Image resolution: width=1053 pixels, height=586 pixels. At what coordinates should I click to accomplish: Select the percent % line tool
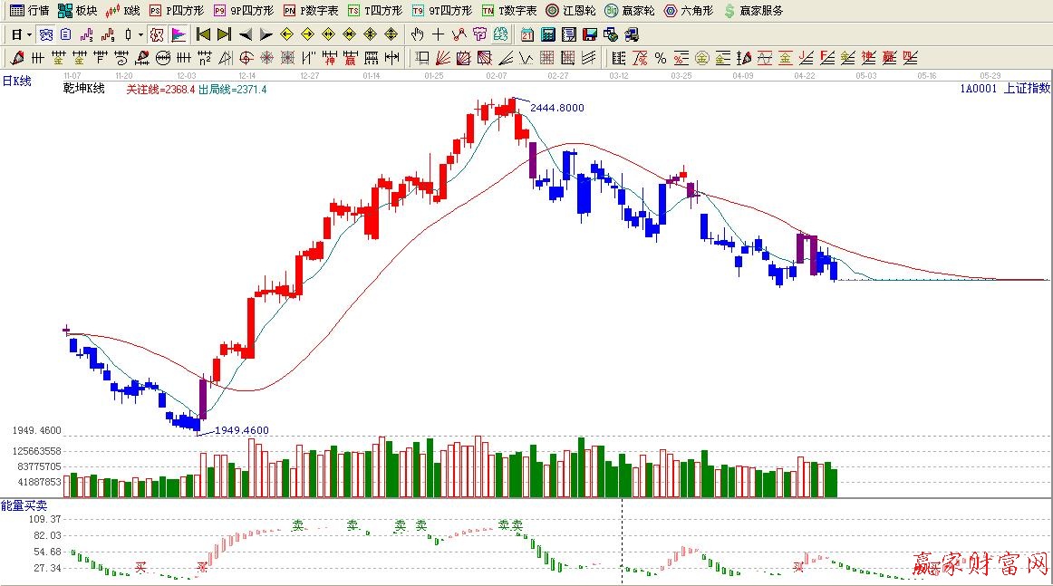click(x=661, y=58)
